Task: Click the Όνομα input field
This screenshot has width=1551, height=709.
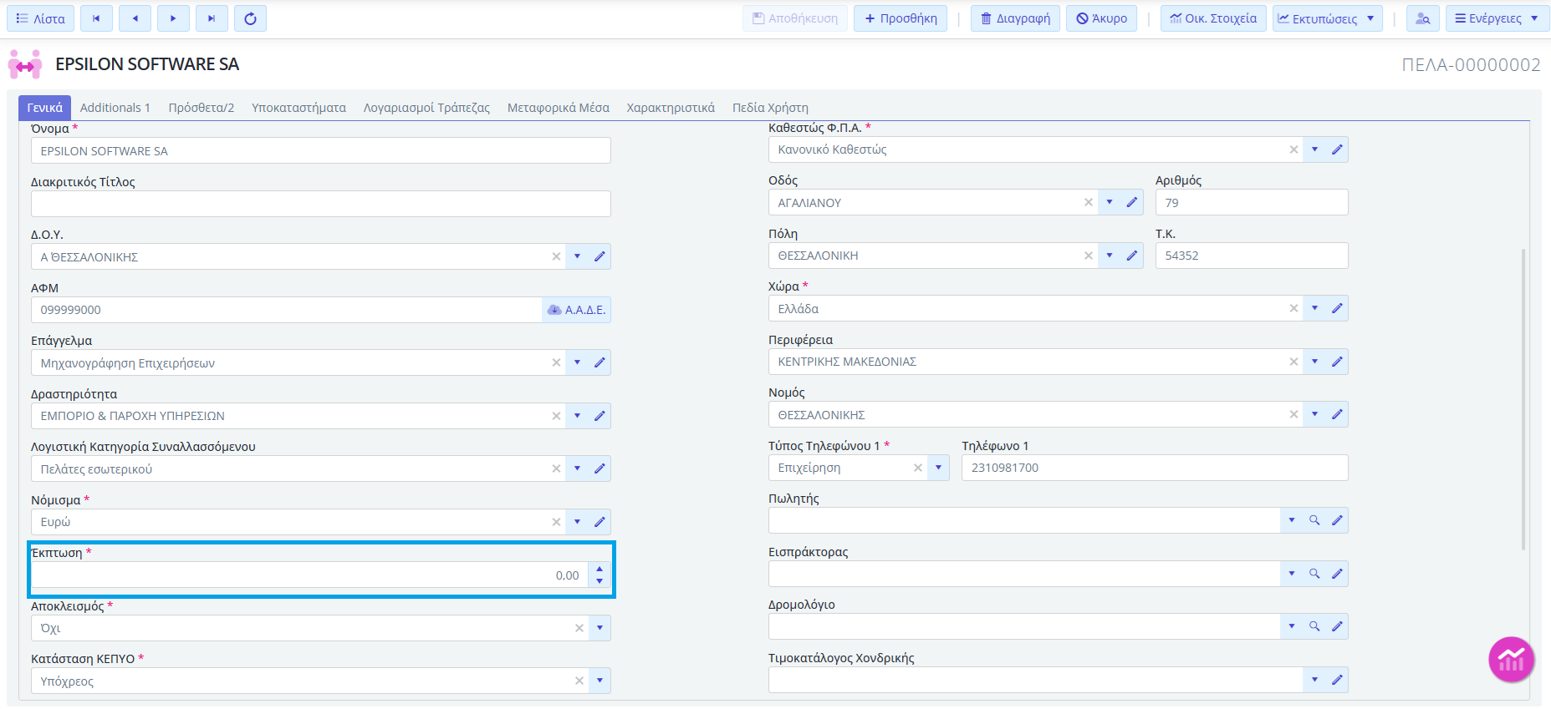Action: [x=321, y=151]
